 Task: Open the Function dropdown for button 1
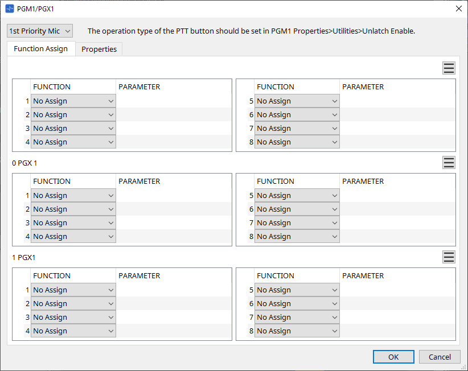click(x=73, y=101)
